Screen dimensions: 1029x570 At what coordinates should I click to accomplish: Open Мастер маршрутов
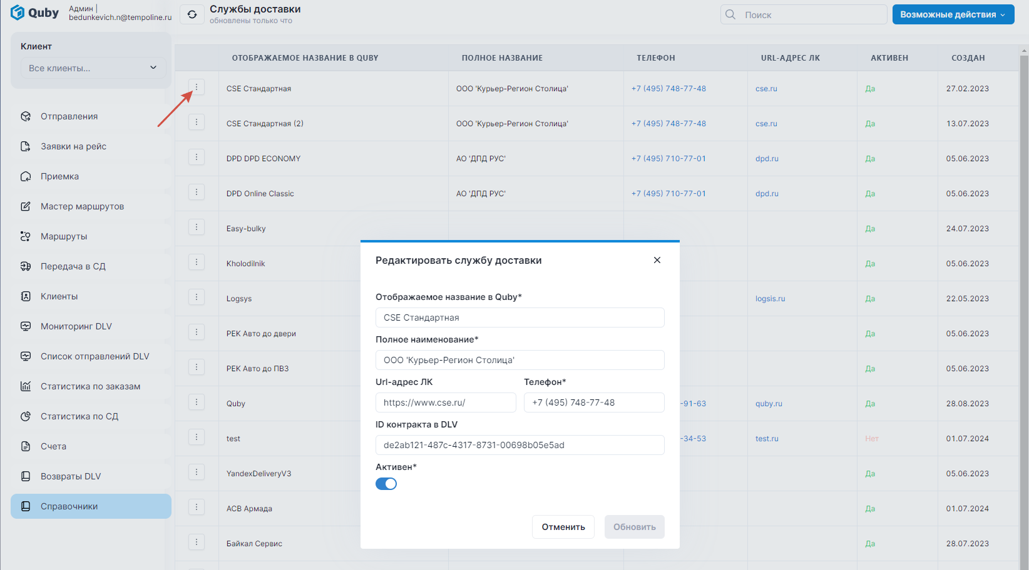91,206
